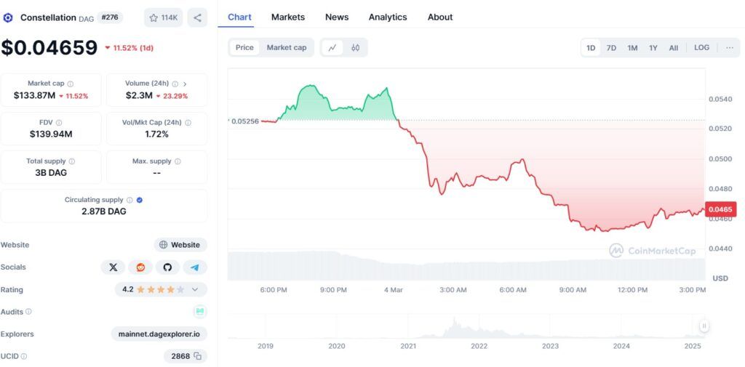745x367 pixels.
Task: Open X (Twitter) social link
Action: click(113, 267)
